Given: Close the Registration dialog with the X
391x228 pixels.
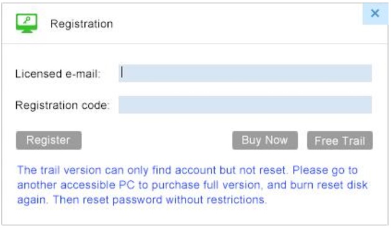Looking at the screenshot, I should tap(375, 13).
